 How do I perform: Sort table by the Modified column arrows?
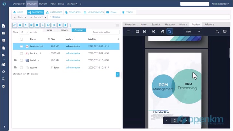pyautogui.click(x=118, y=39)
